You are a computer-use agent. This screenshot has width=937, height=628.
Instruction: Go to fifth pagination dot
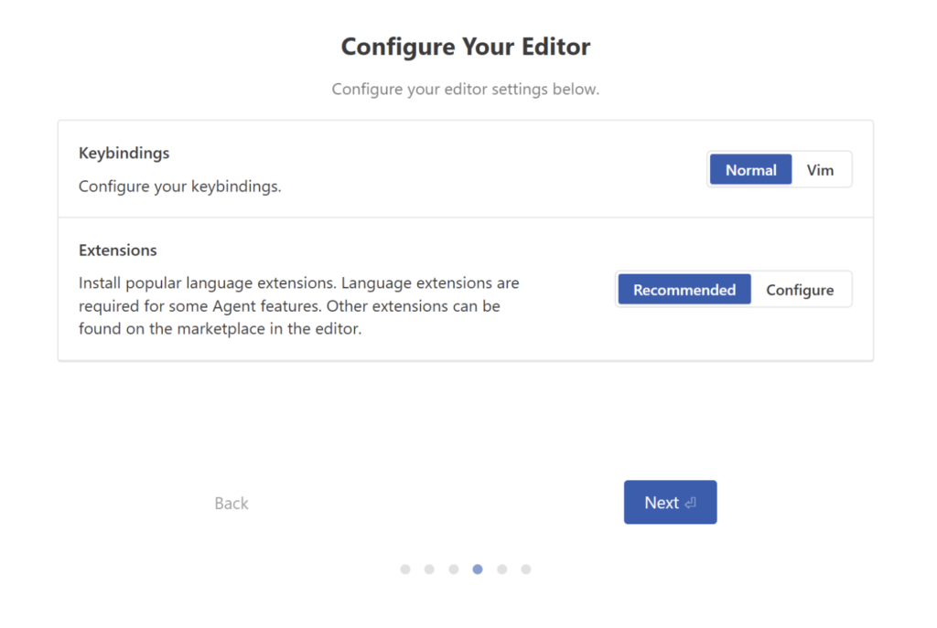point(501,569)
